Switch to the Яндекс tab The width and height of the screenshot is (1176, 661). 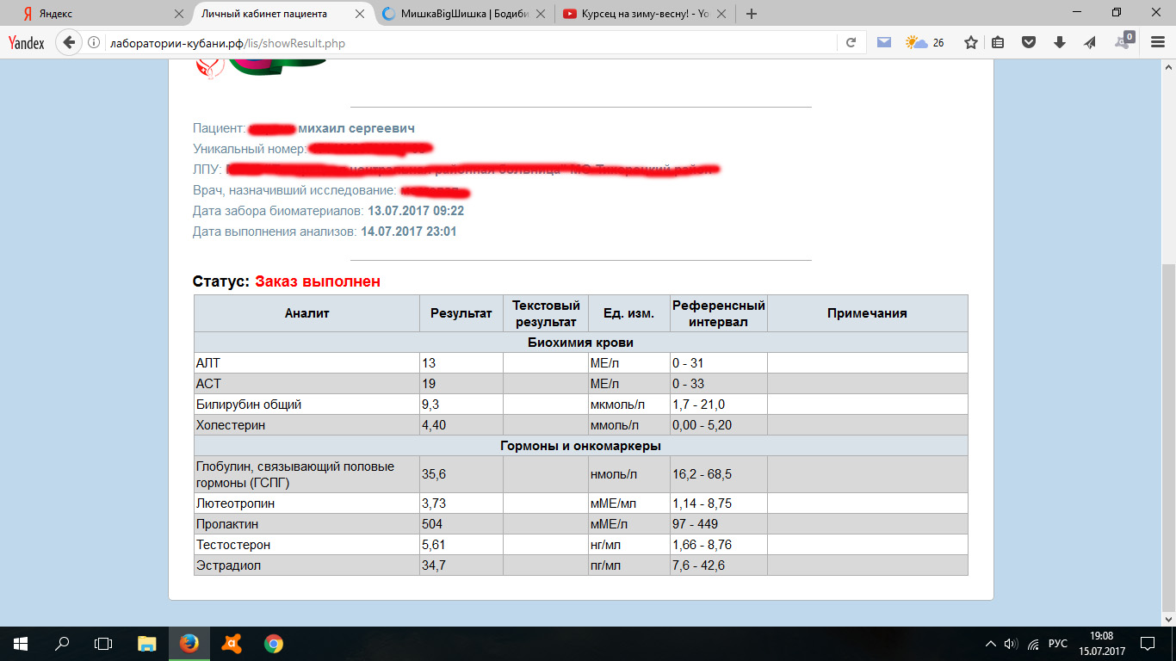click(x=95, y=14)
